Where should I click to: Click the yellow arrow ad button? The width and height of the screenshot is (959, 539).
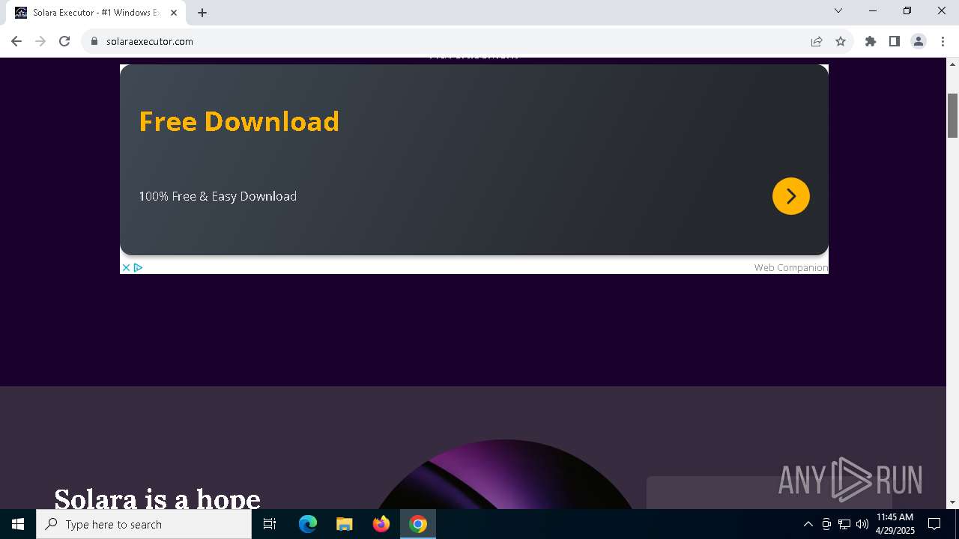click(x=791, y=196)
